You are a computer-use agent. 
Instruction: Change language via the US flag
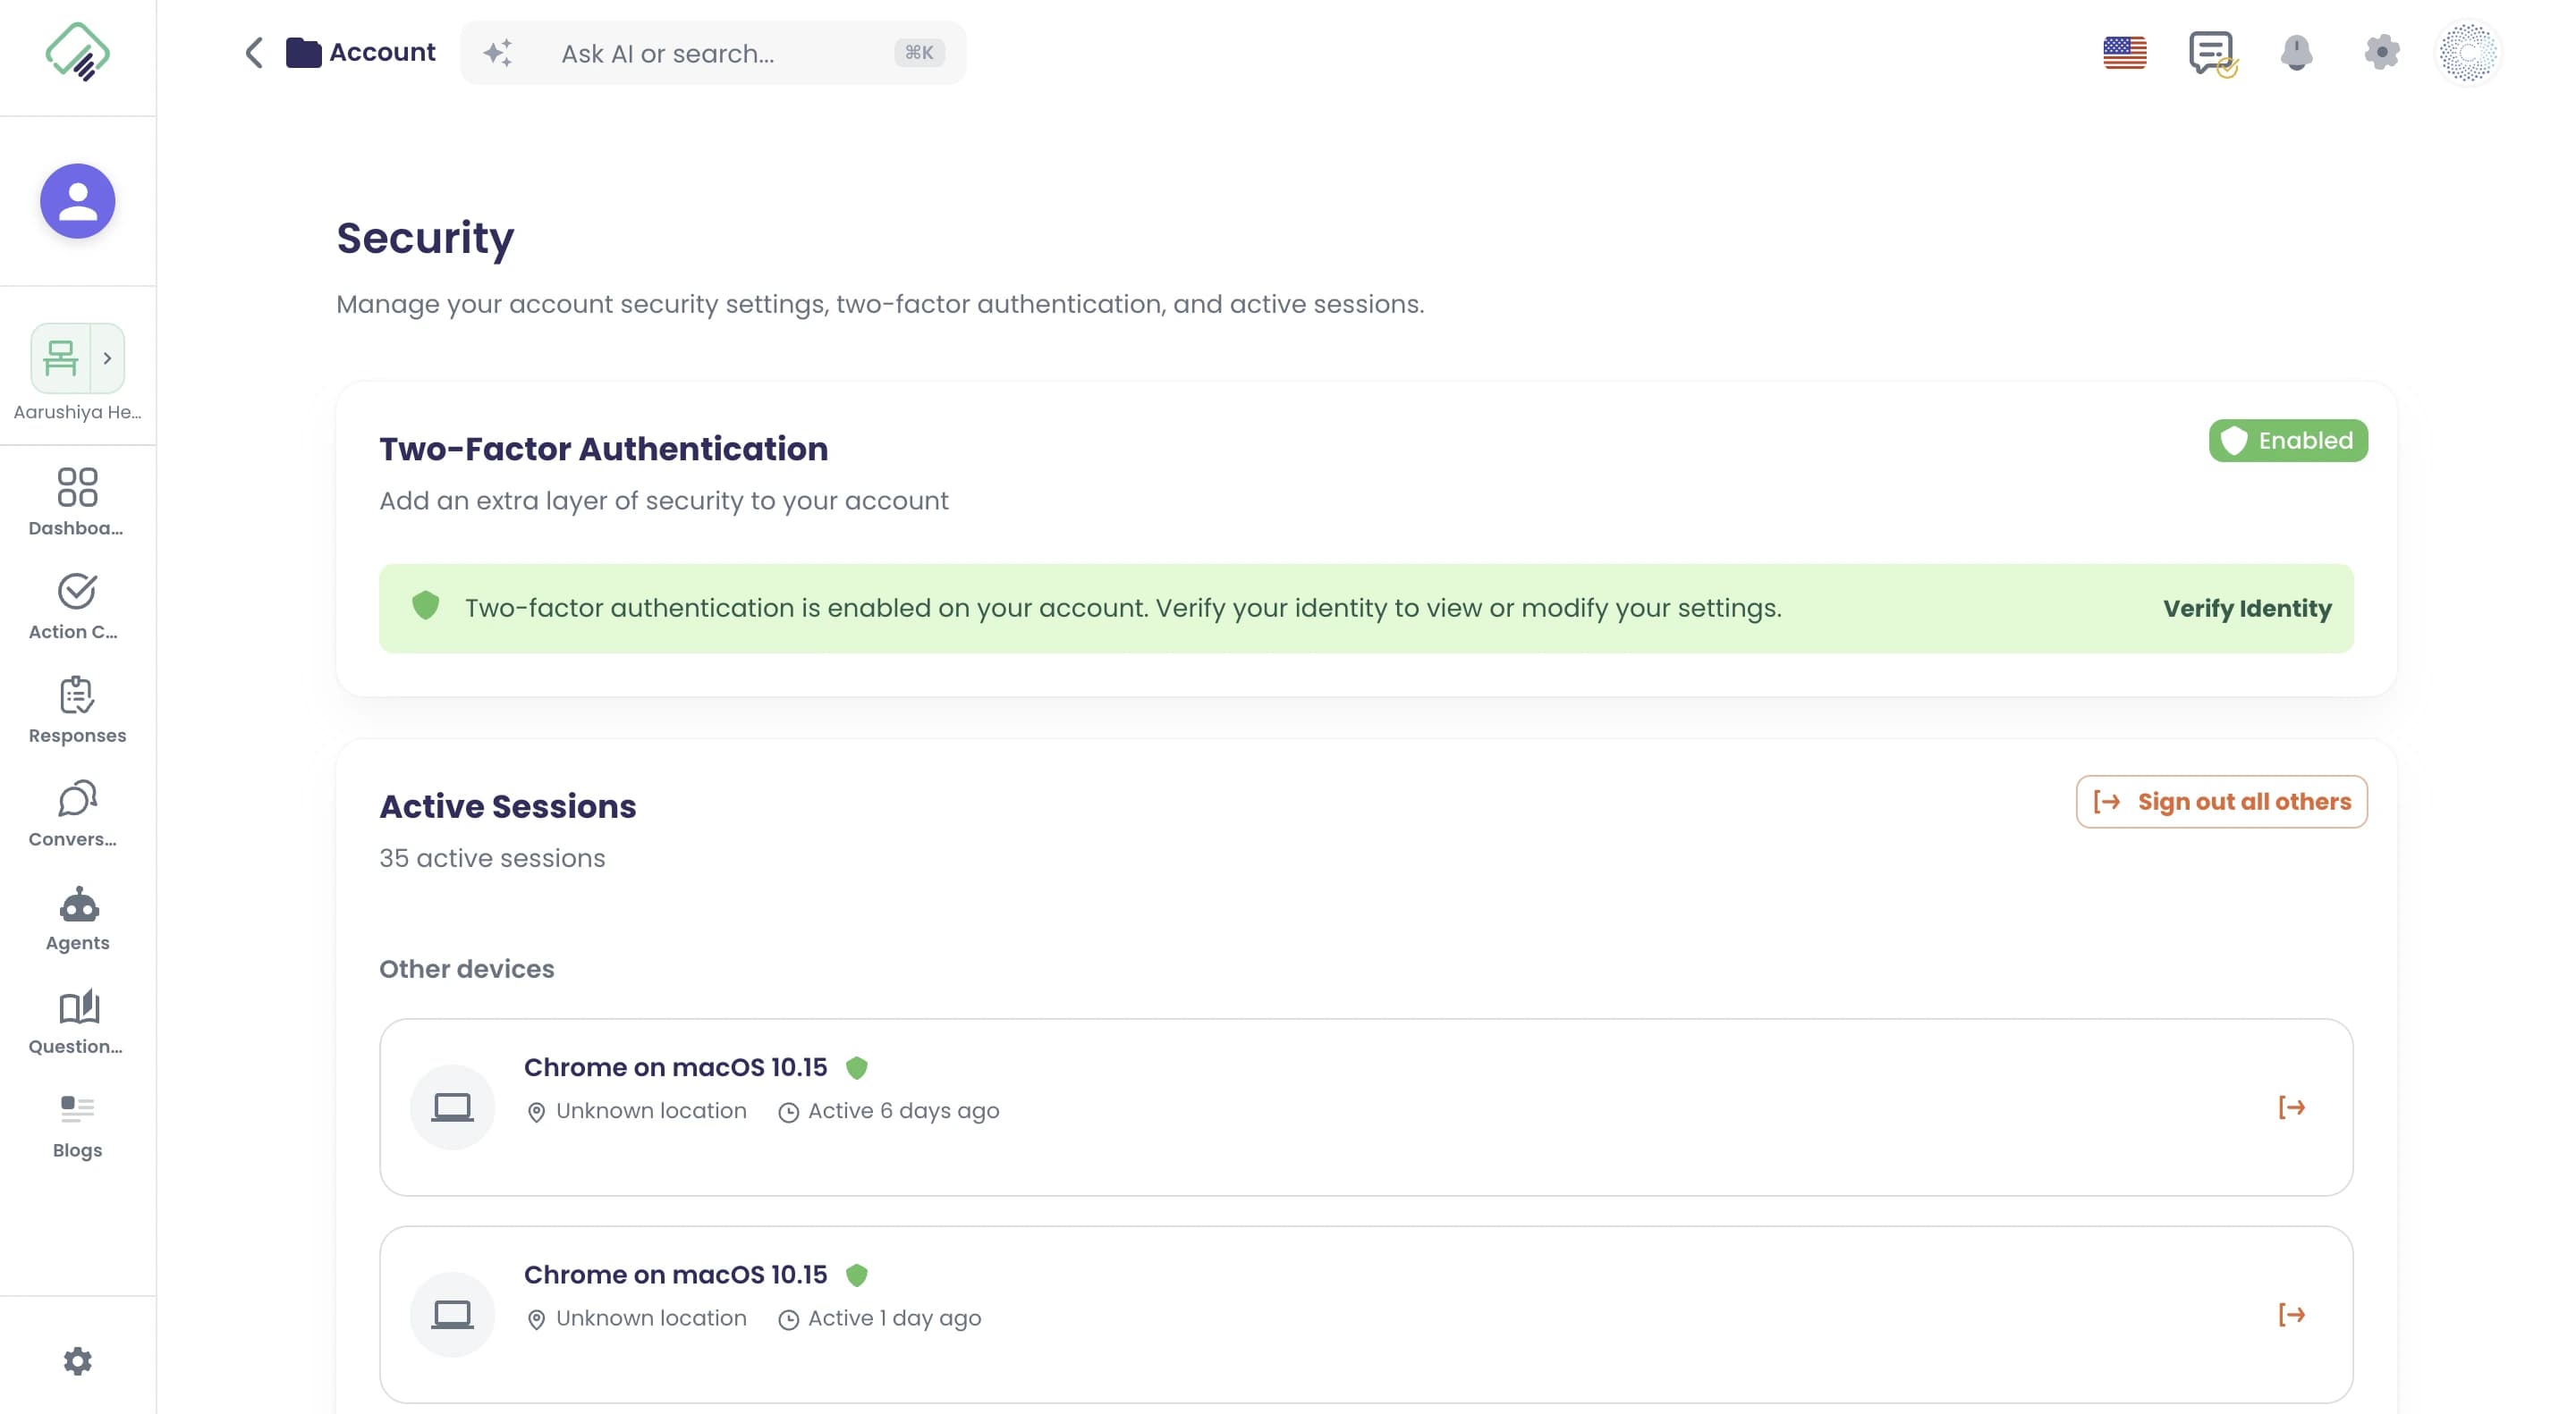(2124, 52)
